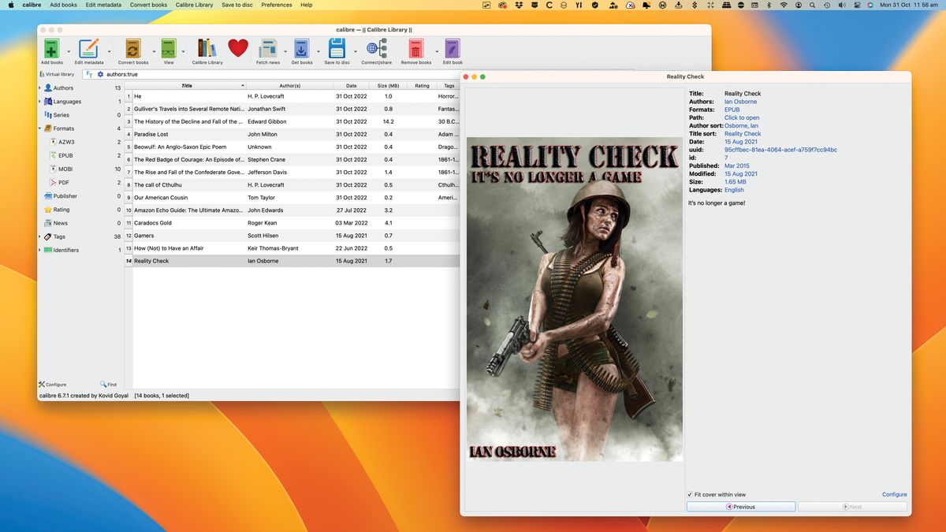946x532 pixels.
Task: Click the Remove books toolbar icon
Action: tap(415, 49)
